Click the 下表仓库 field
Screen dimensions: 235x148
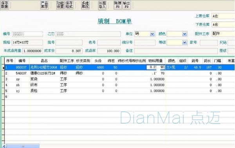(x=223, y=24)
